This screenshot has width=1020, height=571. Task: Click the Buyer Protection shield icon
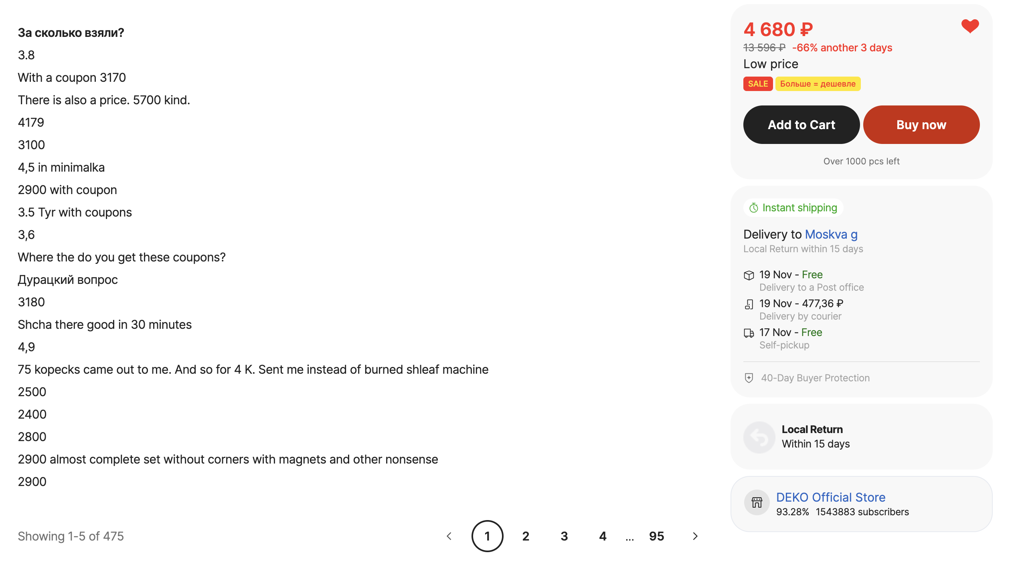(x=749, y=378)
